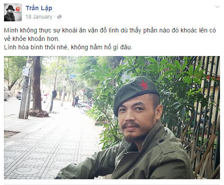The width and height of the screenshot is (224, 185).
Task: Open the 18 January timestamp permalink
Action: (x=39, y=17)
